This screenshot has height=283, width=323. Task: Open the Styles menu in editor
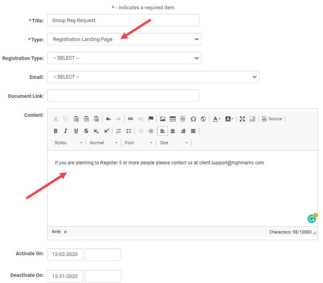click(x=68, y=143)
